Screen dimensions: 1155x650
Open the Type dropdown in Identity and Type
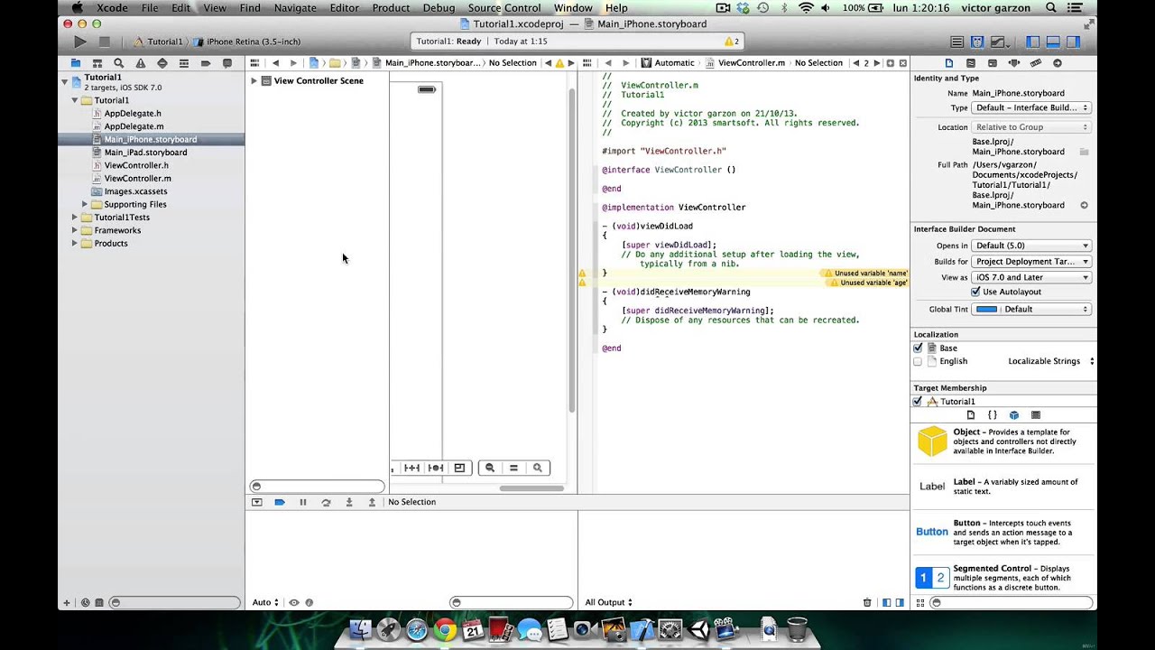coord(1031,107)
